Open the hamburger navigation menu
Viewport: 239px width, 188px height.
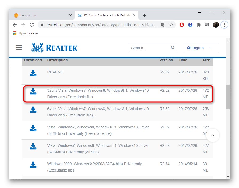point(19,48)
